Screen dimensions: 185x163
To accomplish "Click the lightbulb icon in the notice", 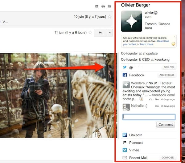I will click(x=173, y=44).
